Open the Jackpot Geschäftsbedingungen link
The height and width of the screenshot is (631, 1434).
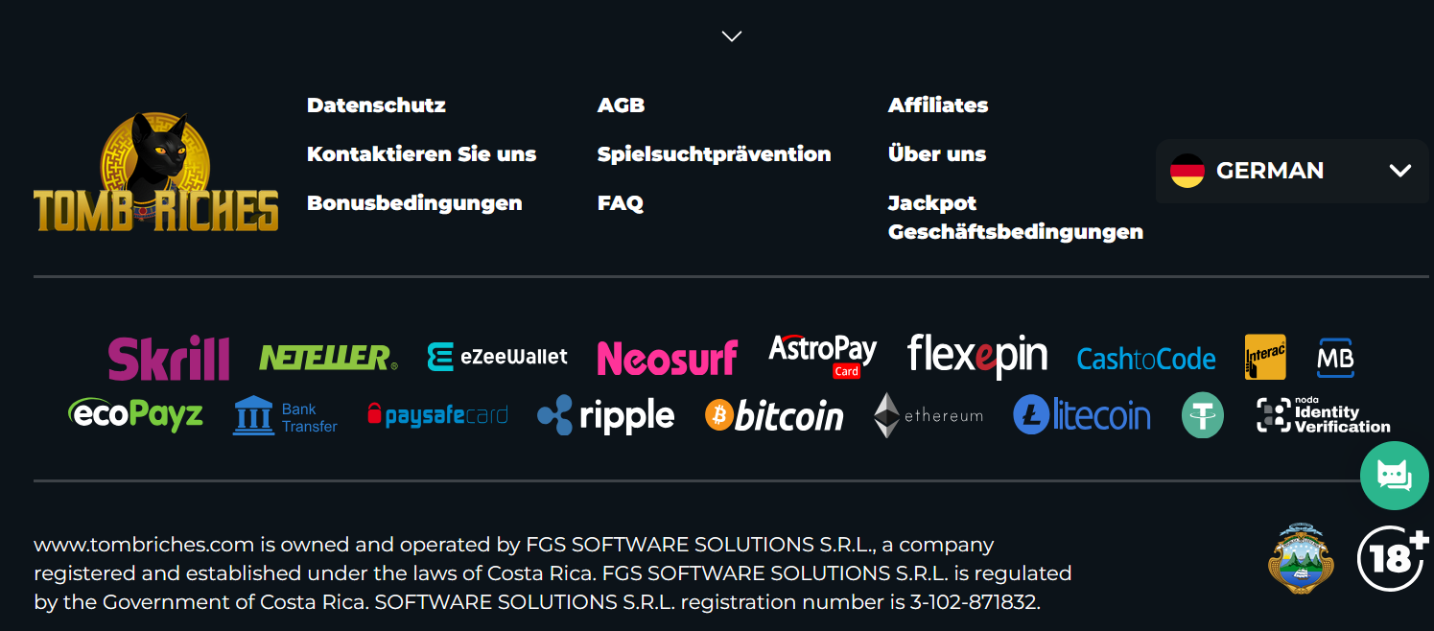[x=1015, y=218]
